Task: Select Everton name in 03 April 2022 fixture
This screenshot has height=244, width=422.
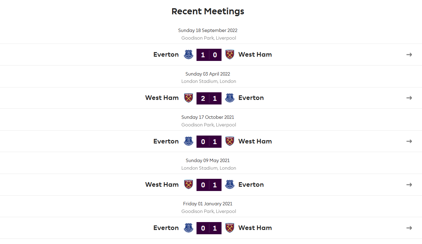Action: [251, 98]
